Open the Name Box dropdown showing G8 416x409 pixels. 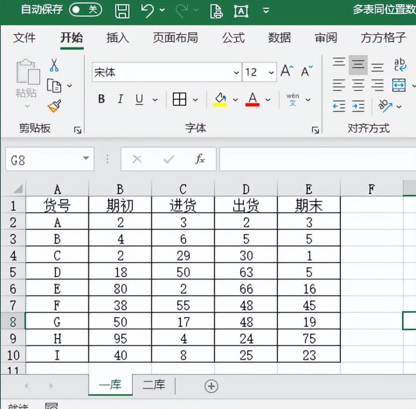[x=86, y=158]
